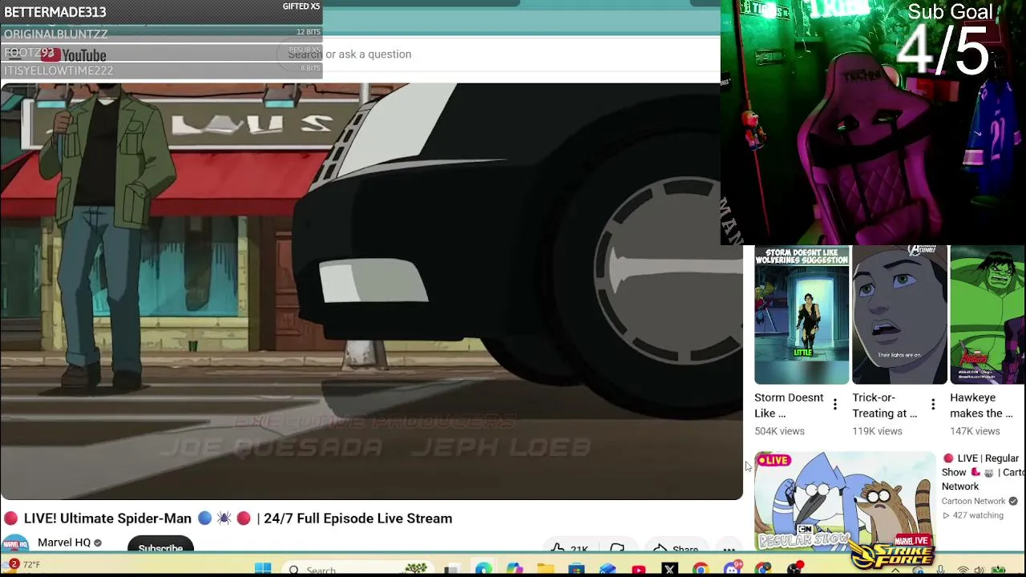The width and height of the screenshot is (1026, 577).
Task: Open Microsoft Edge from taskbar
Action: [483, 569]
